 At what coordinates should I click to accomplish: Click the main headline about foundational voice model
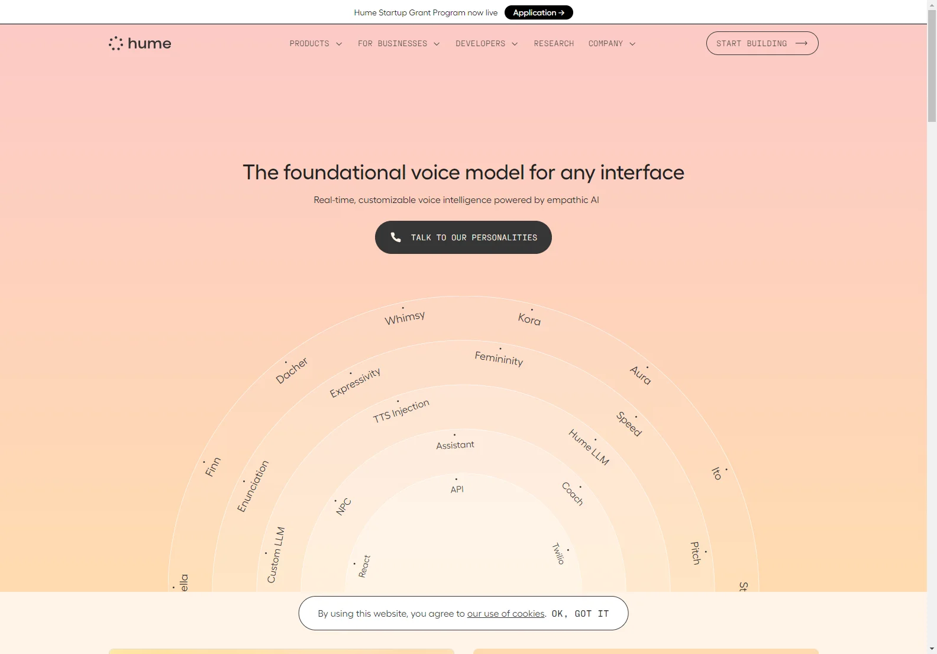click(x=463, y=172)
